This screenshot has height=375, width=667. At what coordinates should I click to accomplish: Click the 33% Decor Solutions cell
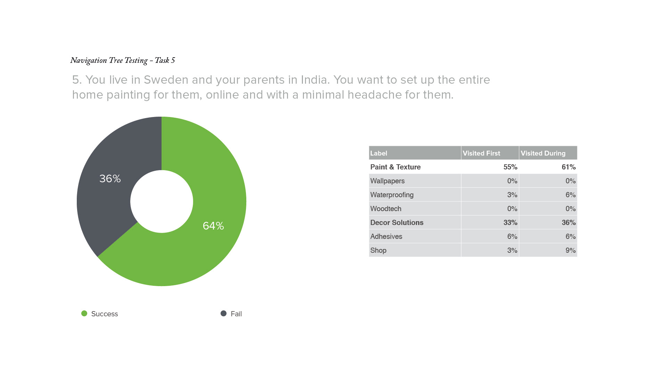pyautogui.click(x=510, y=223)
